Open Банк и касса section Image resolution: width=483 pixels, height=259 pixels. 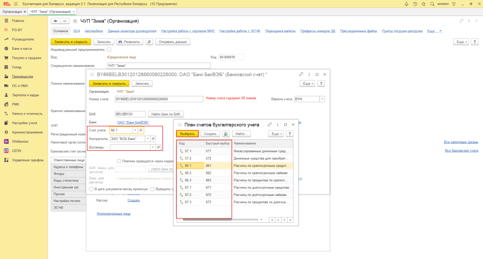22,49
